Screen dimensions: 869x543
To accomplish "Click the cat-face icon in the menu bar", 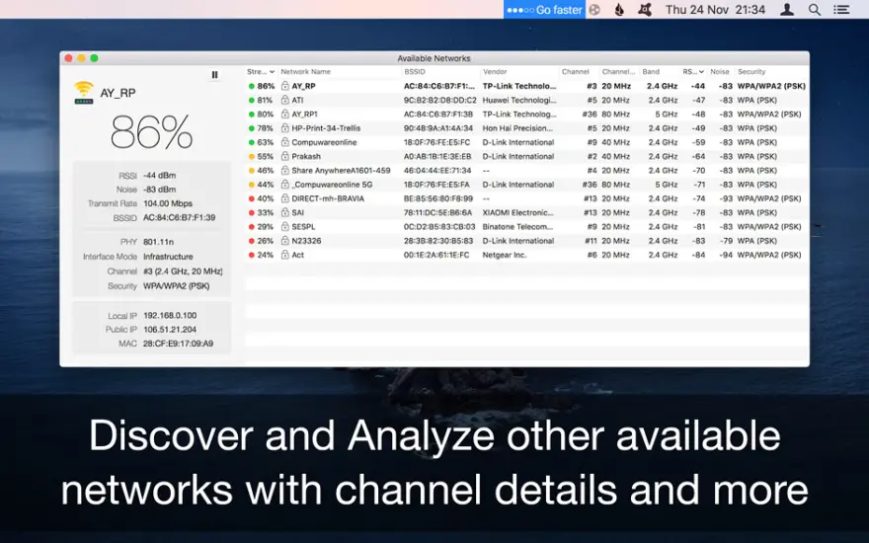I will point(645,10).
